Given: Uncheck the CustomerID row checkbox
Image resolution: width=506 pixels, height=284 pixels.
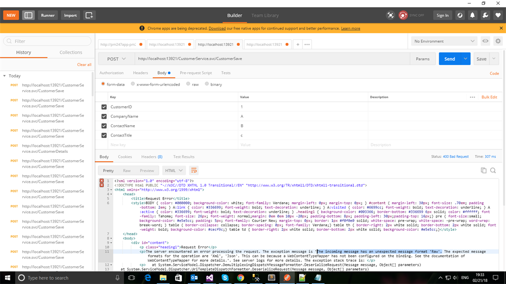Looking at the screenshot, I should coord(104,107).
